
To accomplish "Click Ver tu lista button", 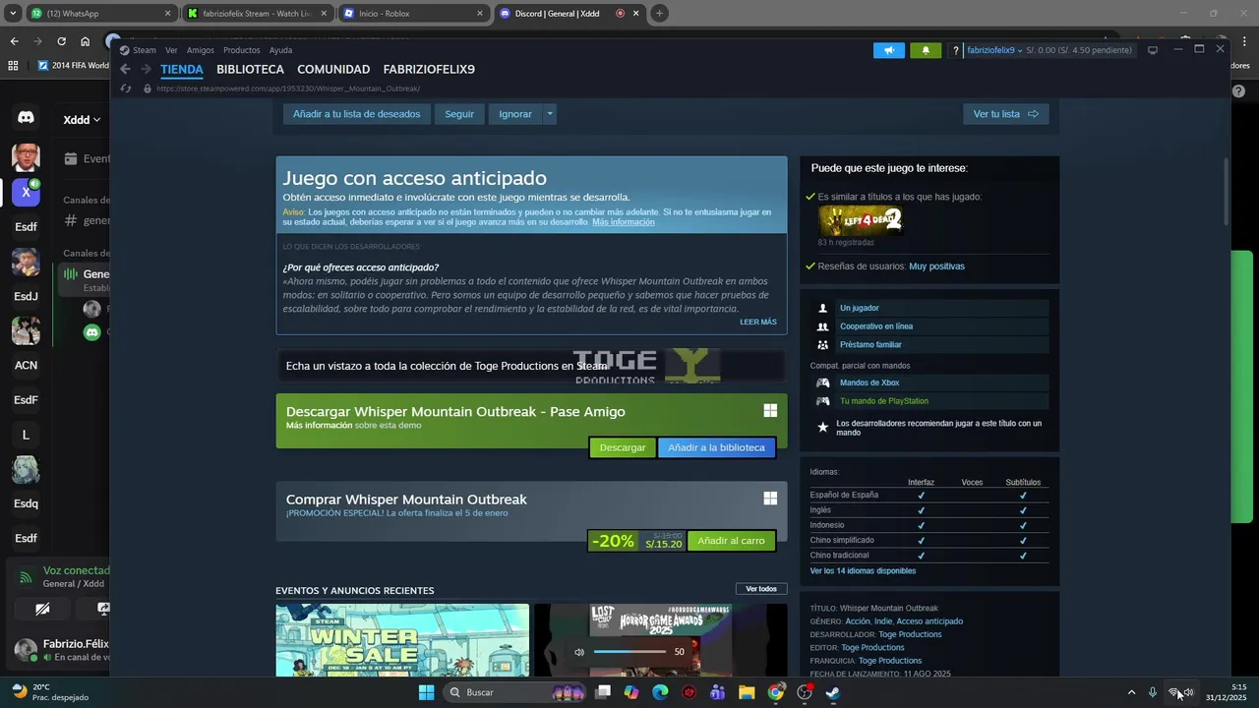I will click(x=1005, y=114).
